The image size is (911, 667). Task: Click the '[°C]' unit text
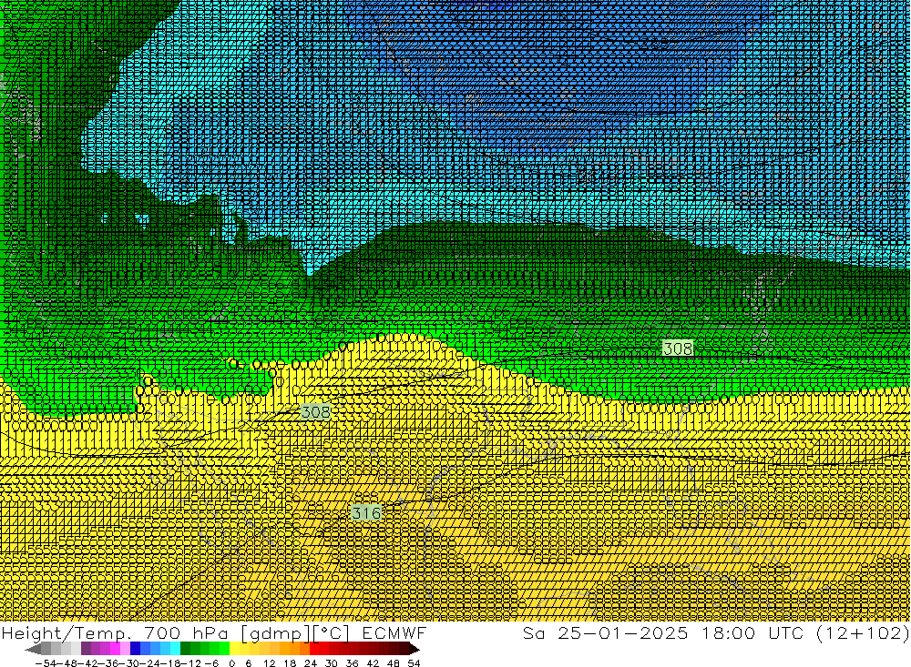click(x=332, y=633)
